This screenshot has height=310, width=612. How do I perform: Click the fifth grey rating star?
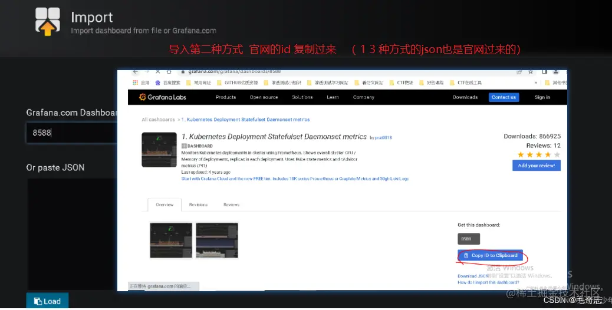coord(557,155)
